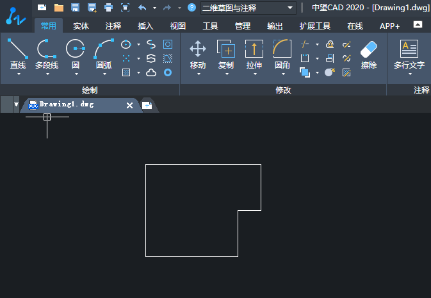Viewport: 431px width, 298px height.
Task: Switch to the APP+ ribbon tab
Action: (x=389, y=26)
